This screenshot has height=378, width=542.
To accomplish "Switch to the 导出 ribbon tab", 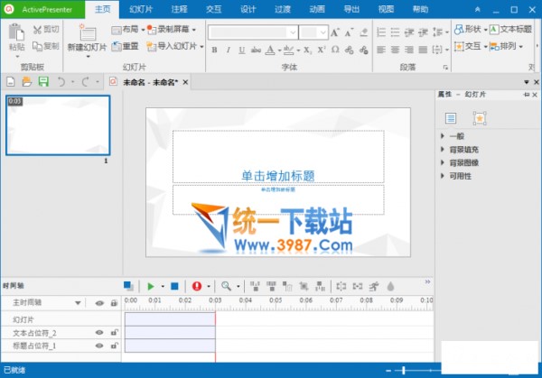I will (351, 9).
